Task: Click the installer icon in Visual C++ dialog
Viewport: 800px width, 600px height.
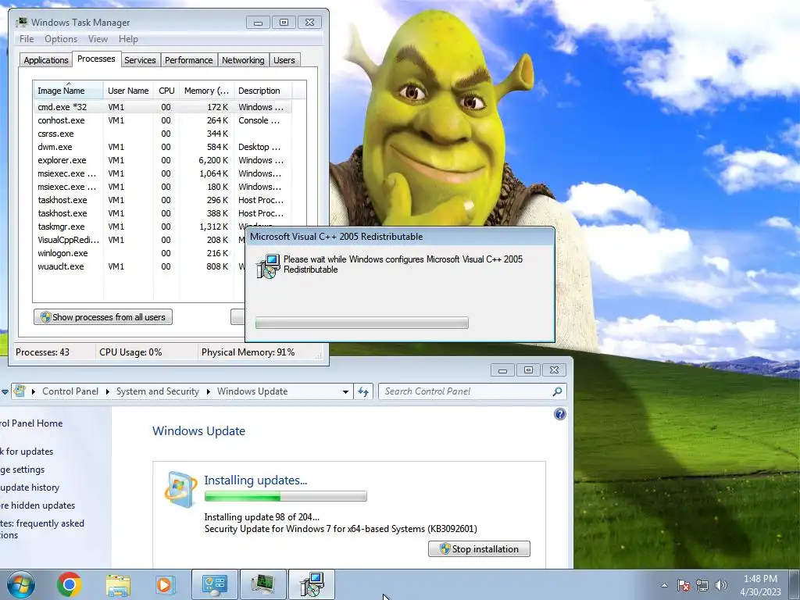Action: pyautogui.click(x=268, y=266)
